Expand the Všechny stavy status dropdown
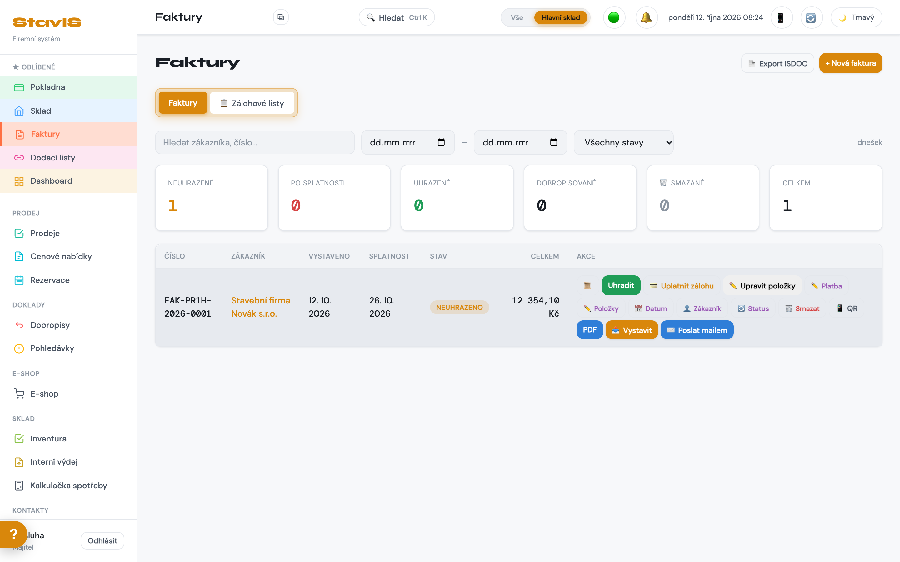Image resolution: width=900 pixels, height=562 pixels. 624,142
